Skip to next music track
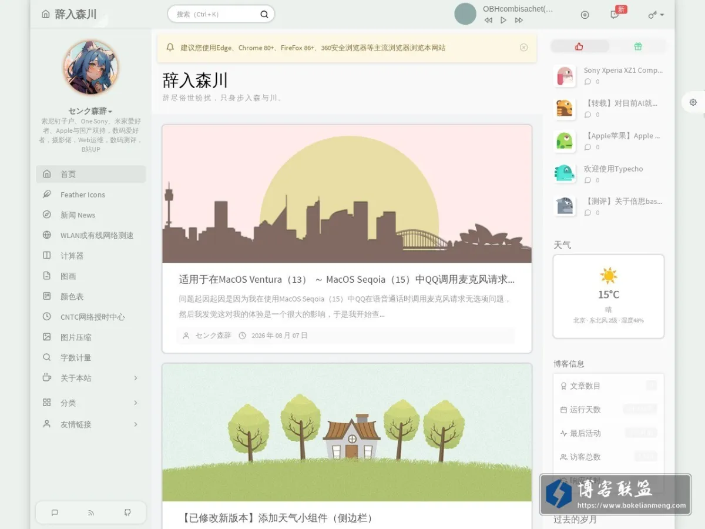 519,20
